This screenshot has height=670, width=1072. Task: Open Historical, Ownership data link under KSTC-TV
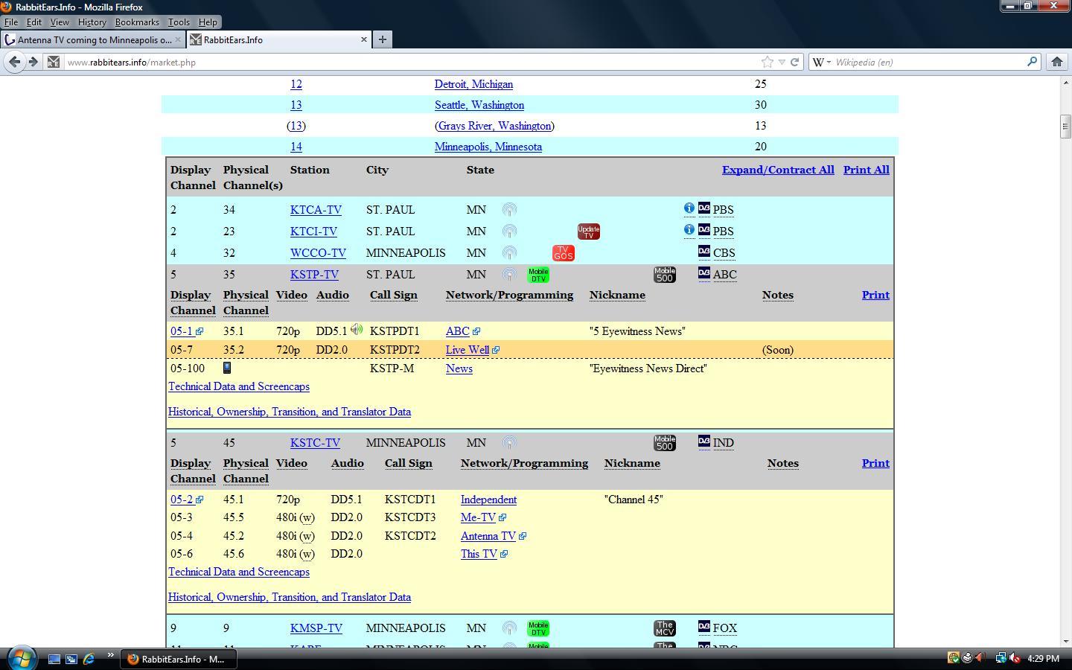click(x=290, y=597)
